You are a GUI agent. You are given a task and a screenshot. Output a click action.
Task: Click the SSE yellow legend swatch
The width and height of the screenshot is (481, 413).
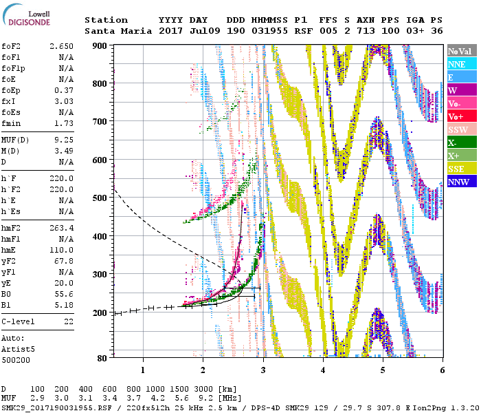point(462,169)
